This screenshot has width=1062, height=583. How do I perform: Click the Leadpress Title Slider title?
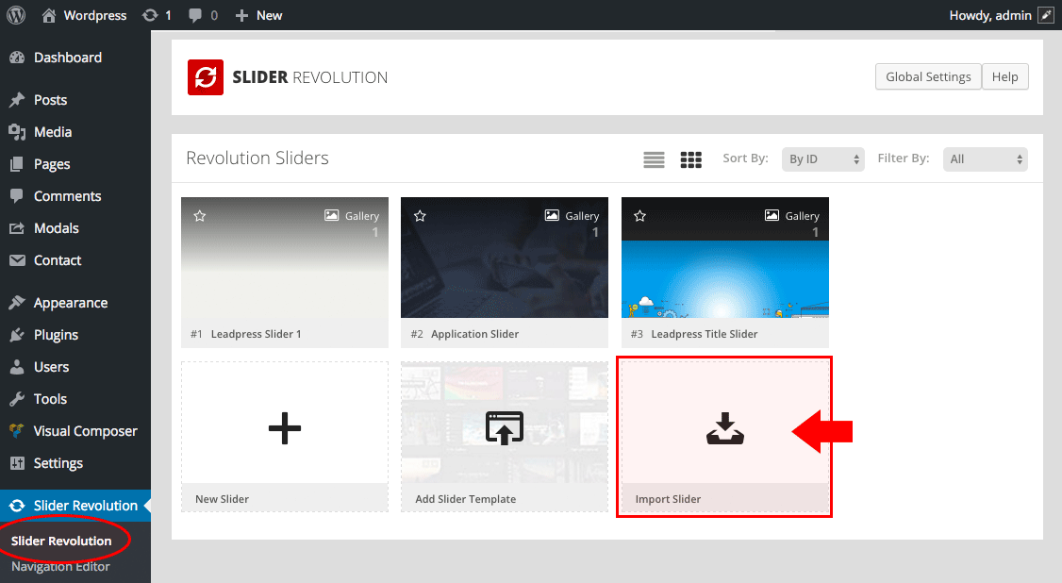[705, 334]
